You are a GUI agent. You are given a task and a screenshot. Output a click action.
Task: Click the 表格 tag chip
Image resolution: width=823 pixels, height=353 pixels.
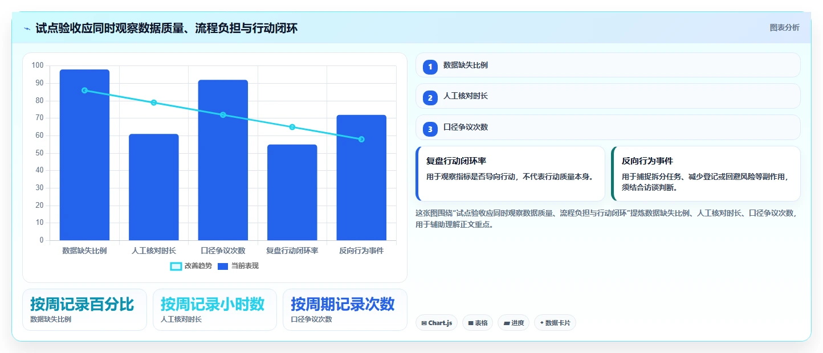pos(478,323)
